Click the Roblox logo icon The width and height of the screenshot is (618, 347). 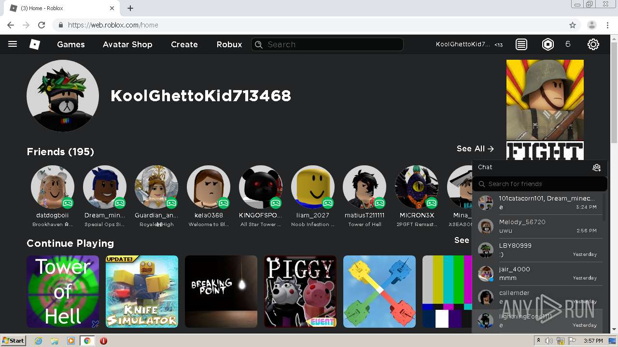click(35, 44)
